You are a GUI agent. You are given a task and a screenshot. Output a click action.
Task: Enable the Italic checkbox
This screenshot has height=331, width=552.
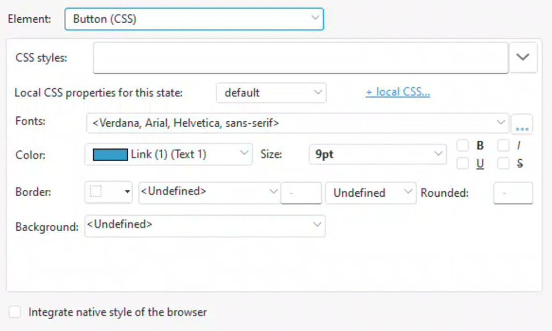click(x=503, y=146)
